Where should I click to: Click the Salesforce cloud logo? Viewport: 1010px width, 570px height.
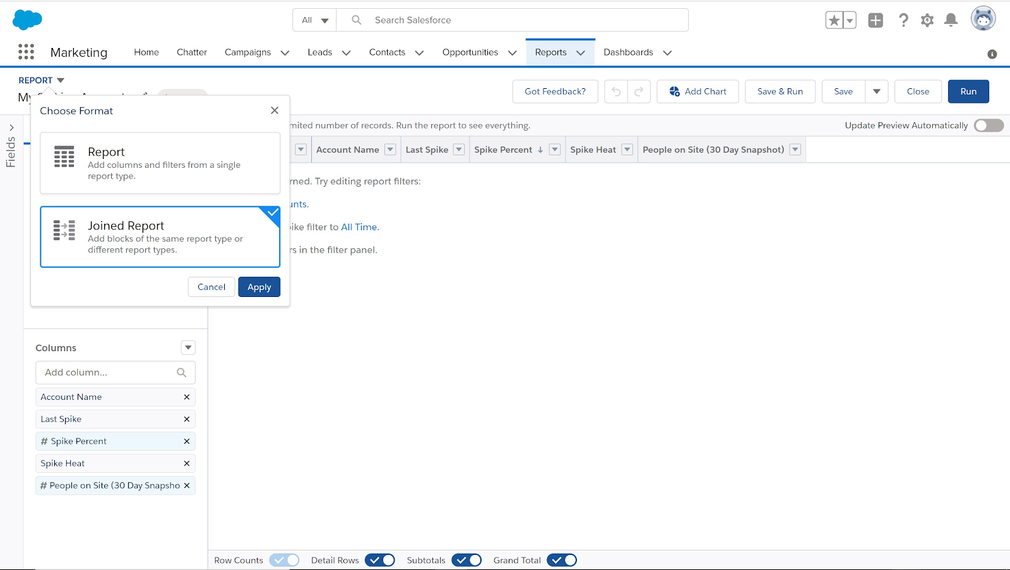27,20
